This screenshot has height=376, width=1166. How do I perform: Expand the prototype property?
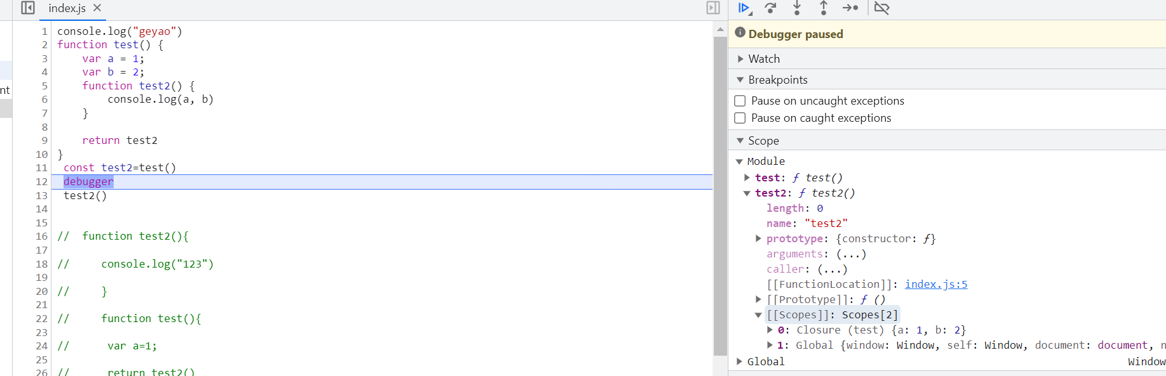click(758, 239)
